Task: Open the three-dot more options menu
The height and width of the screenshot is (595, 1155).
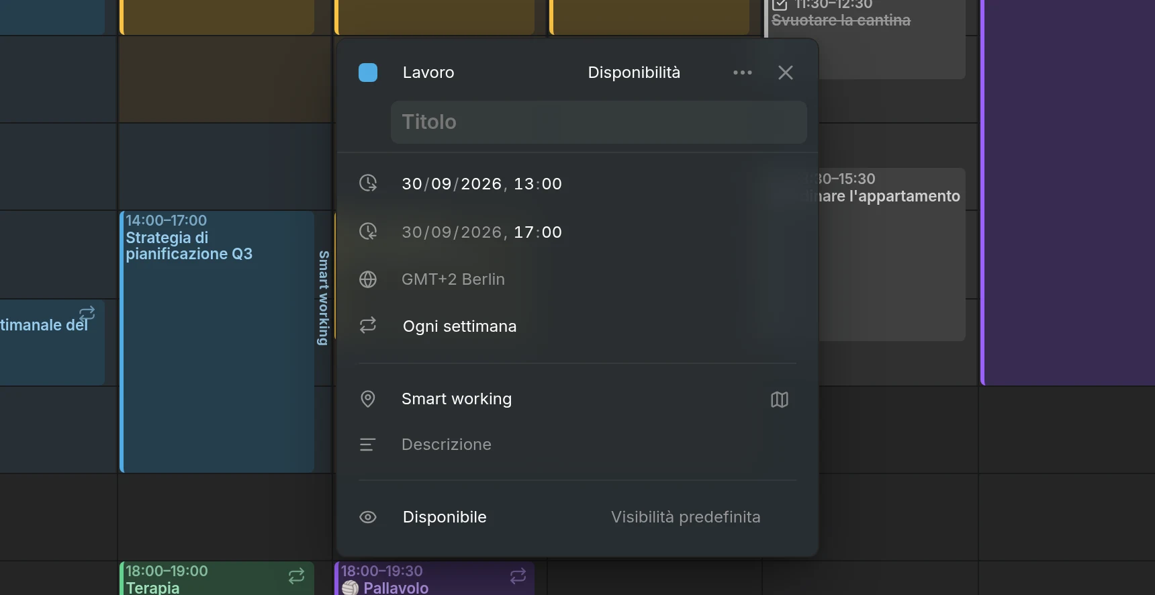Action: click(743, 73)
